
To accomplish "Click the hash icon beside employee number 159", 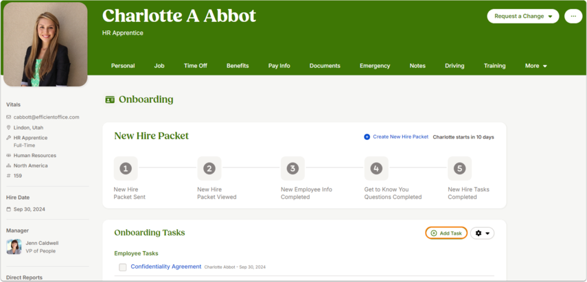I will point(9,176).
